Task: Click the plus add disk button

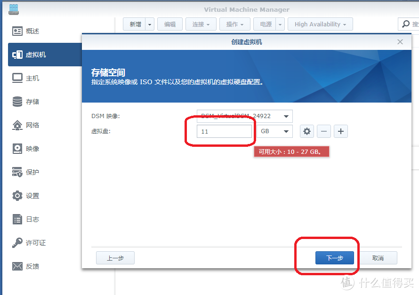Action: pos(341,131)
